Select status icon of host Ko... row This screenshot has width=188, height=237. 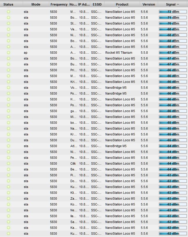click(8, 204)
